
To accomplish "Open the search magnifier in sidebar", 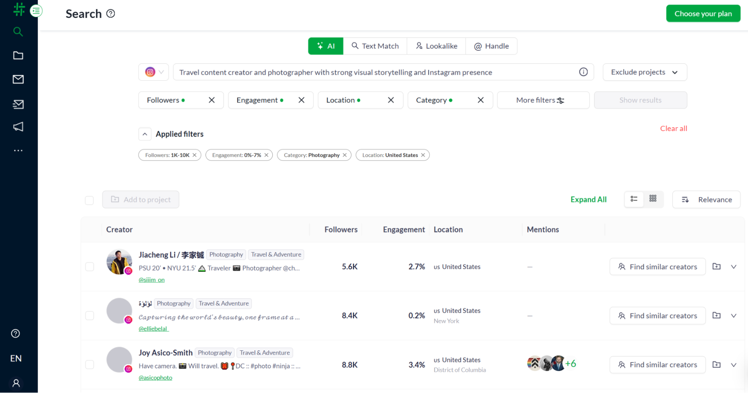I will [x=18, y=32].
